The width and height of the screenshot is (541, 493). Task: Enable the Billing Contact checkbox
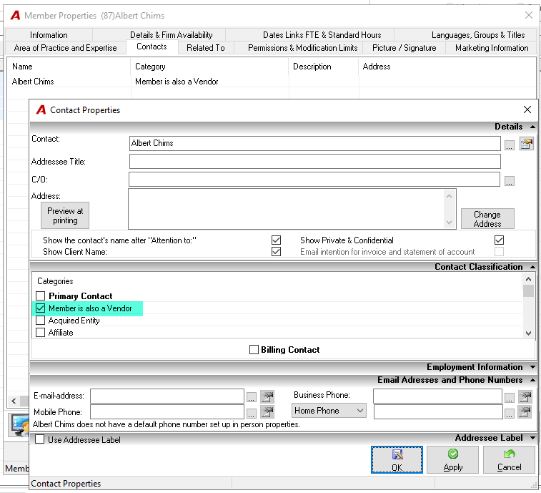coord(254,350)
